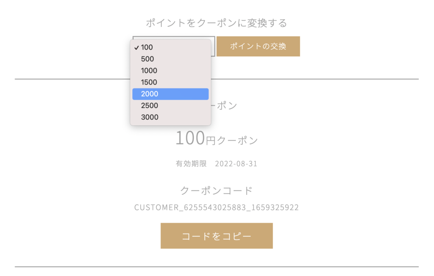Click the CUSTOMER_6255543025883 coupon code text
The width and height of the screenshot is (434, 276).
point(217,207)
